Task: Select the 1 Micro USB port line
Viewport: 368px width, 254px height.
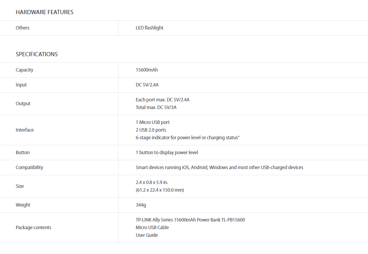Action: tap(153, 122)
